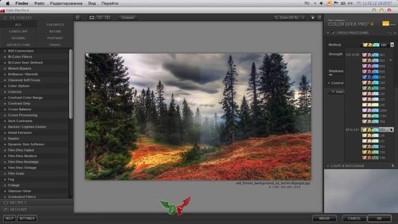The width and height of the screenshot is (398, 224).
Task: Mark Glamour Glow as favorite star
Action: [5, 191]
